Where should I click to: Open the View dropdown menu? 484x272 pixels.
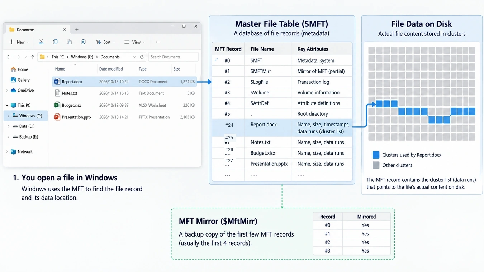click(x=134, y=42)
